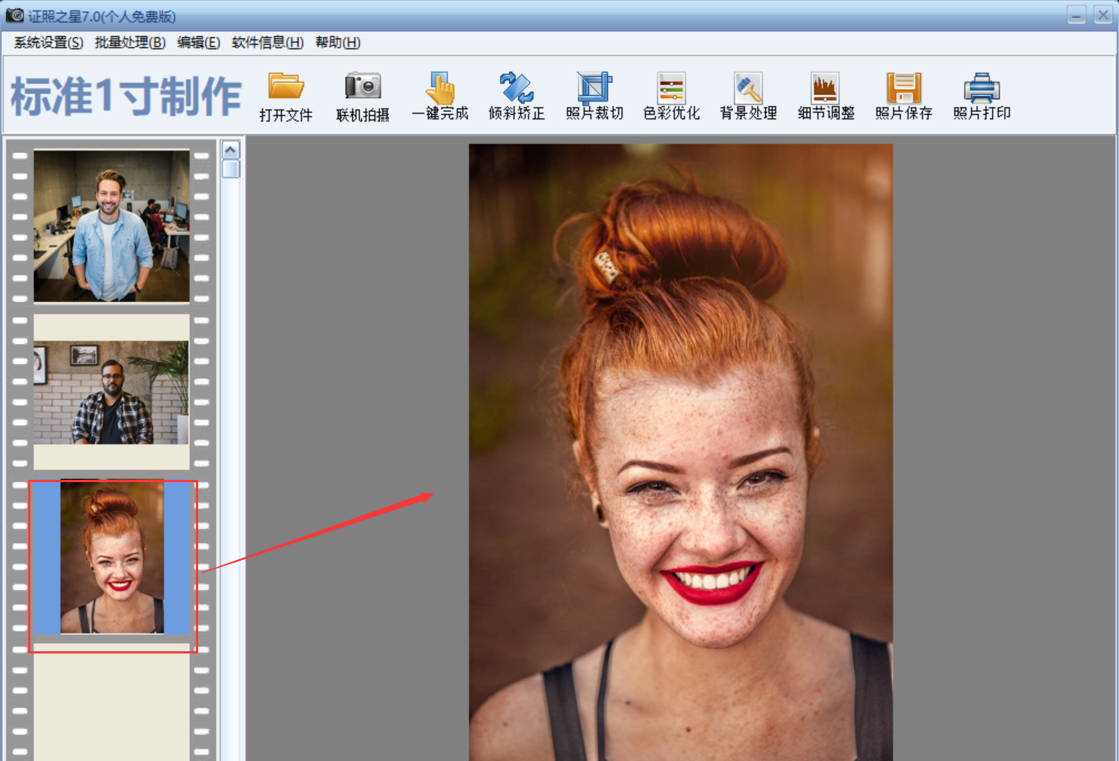The height and width of the screenshot is (761, 1119).
Task: Click the print photo (照片打印) icon
Action: (981, 88)
